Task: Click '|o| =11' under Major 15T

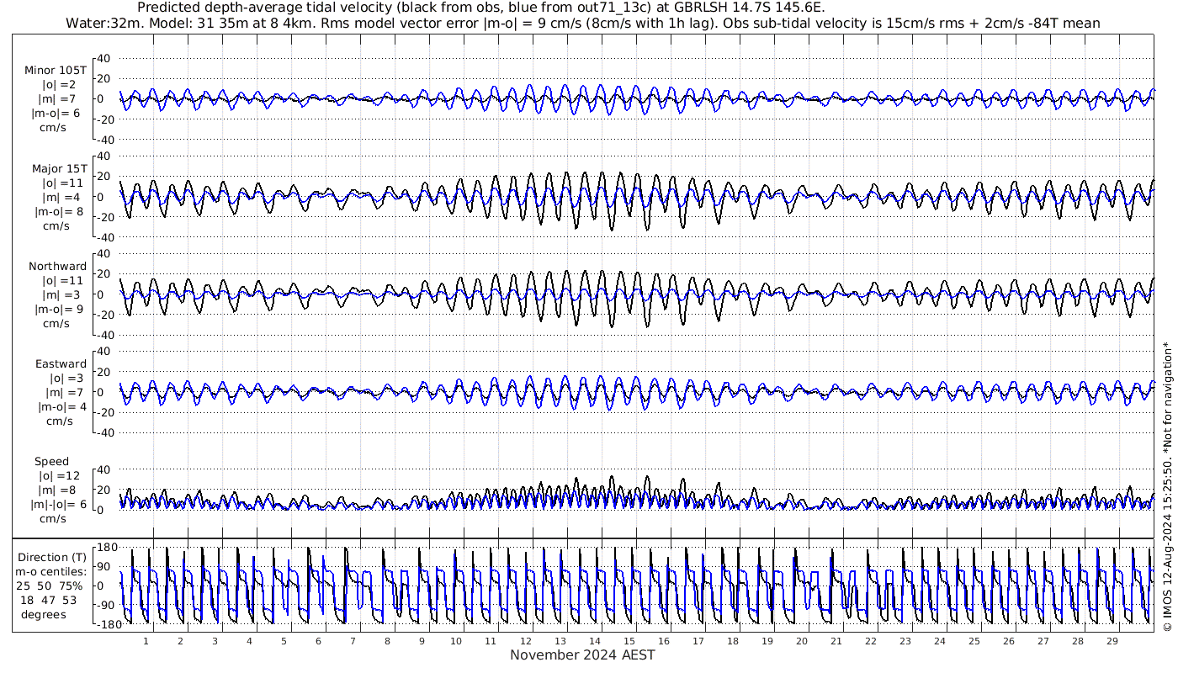Action: click(x=63, y=183)
